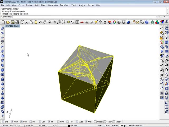
Task: Open the Transform menu
Action: (64, 5)
